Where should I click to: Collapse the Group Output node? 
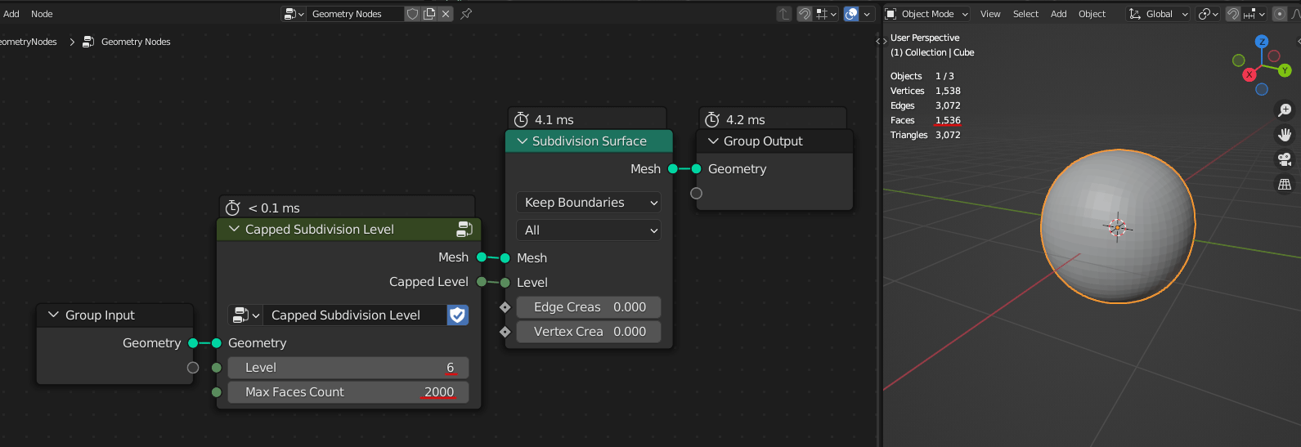(713, 141)
